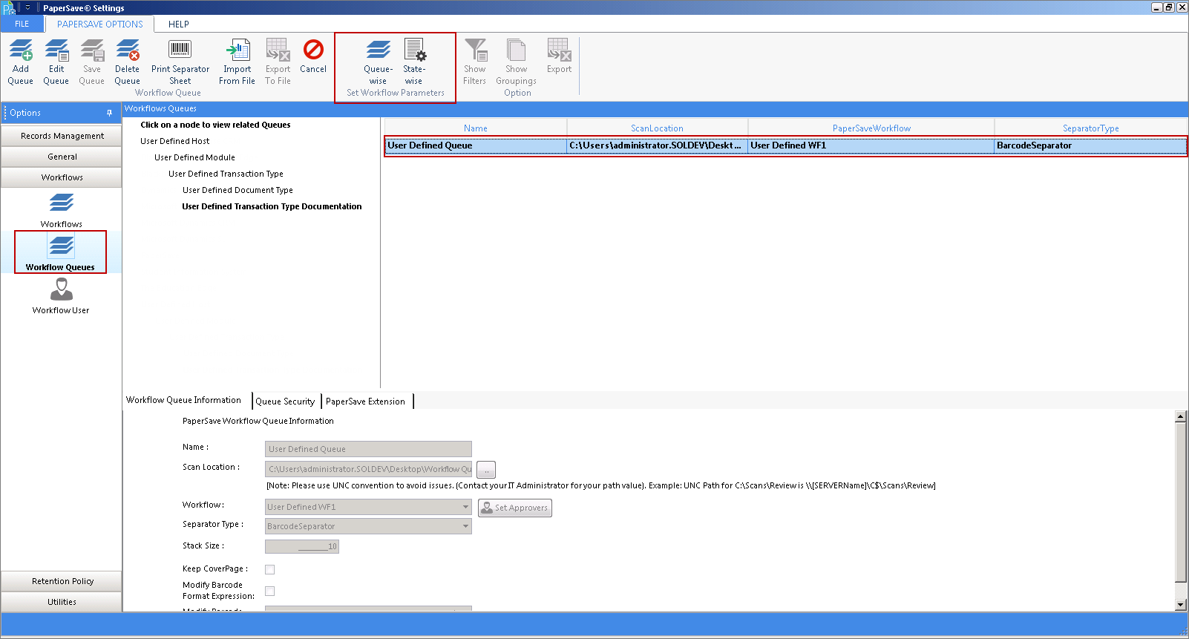Switch to Queue Security tab

[x=285, y=402]
